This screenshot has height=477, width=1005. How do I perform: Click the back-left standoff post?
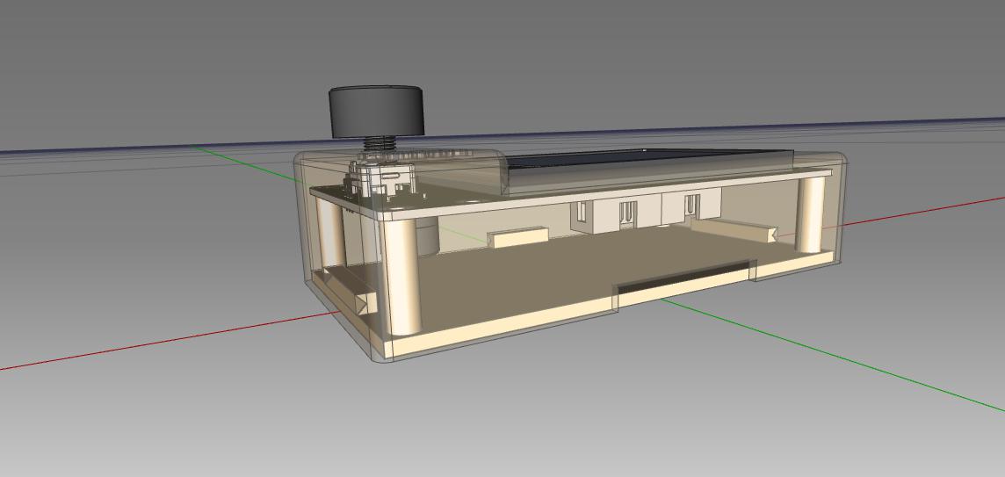click(331, 232)
